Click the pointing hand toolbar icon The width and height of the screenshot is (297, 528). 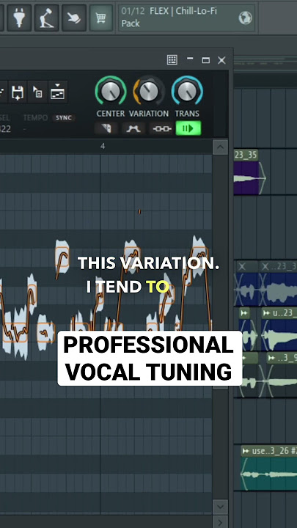pyautogui.click(x=74, y=18)
